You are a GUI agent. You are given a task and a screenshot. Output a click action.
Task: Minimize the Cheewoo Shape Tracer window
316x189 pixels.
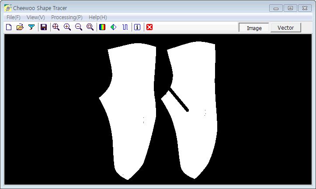(276, 8)
